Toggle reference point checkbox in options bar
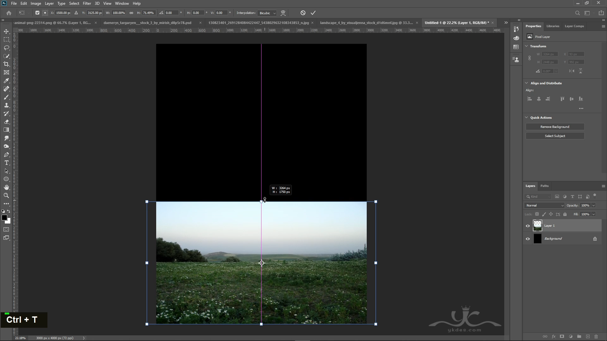 pos(37,13)
